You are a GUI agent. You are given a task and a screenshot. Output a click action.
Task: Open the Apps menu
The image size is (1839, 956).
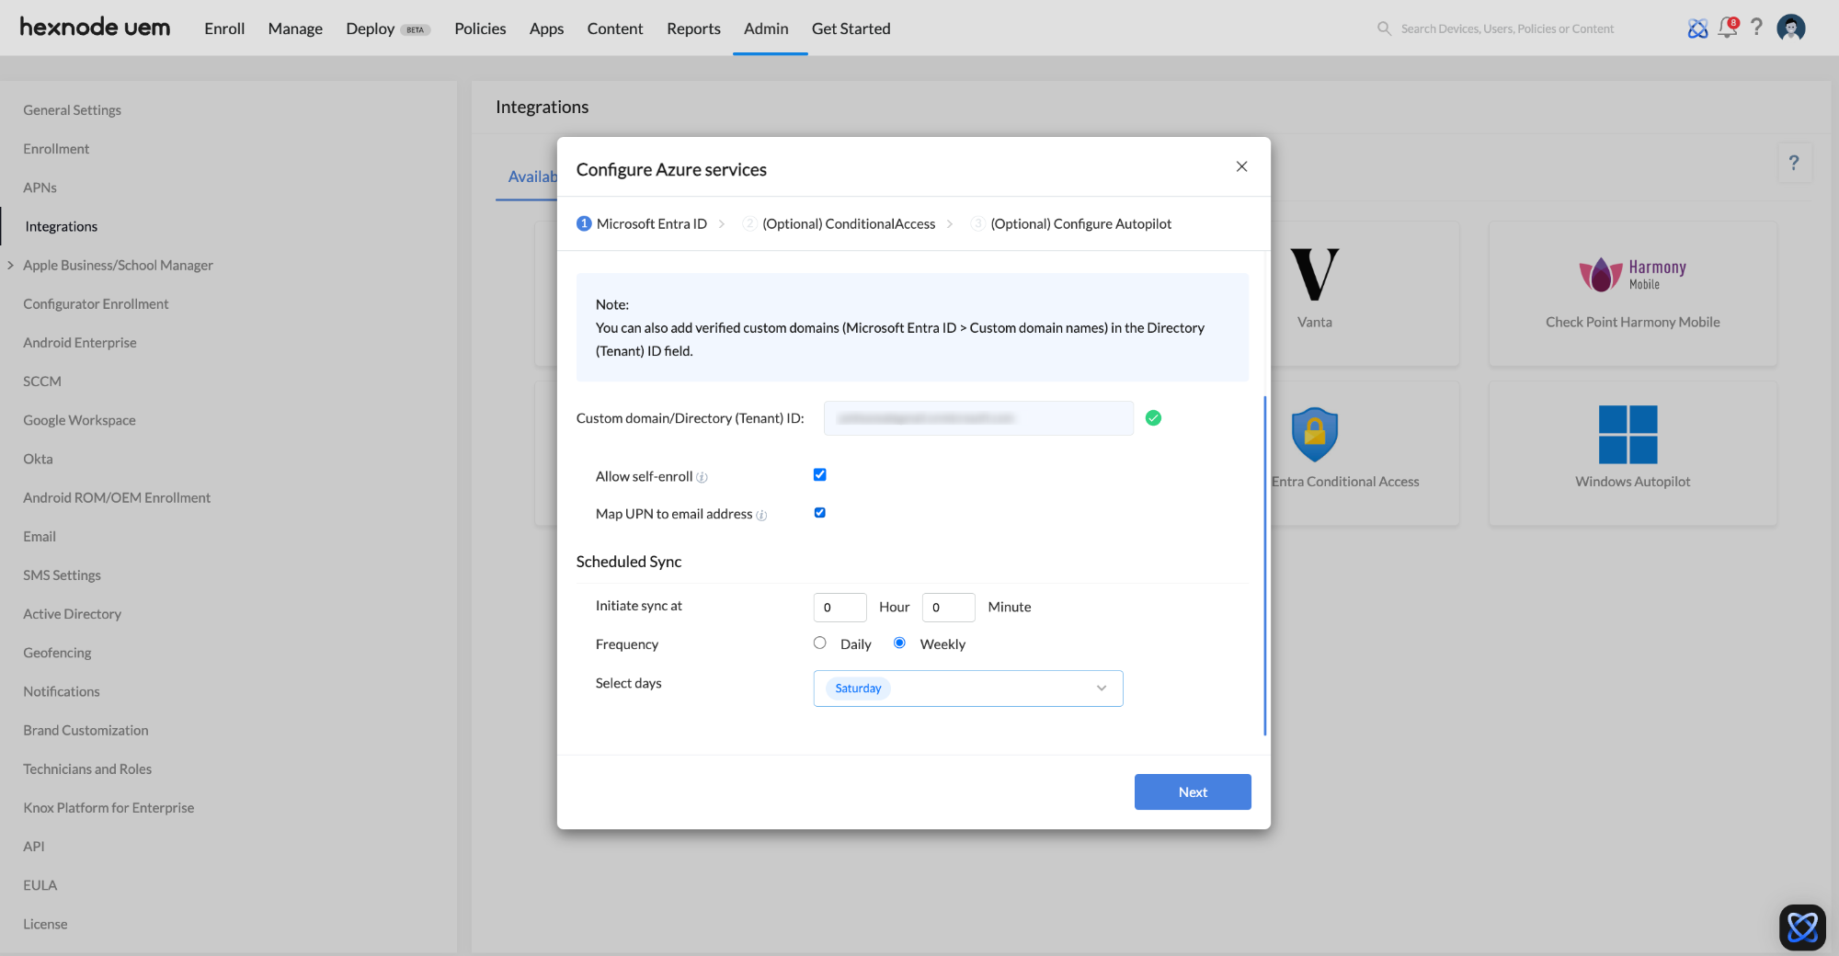(x=546, y=28)
